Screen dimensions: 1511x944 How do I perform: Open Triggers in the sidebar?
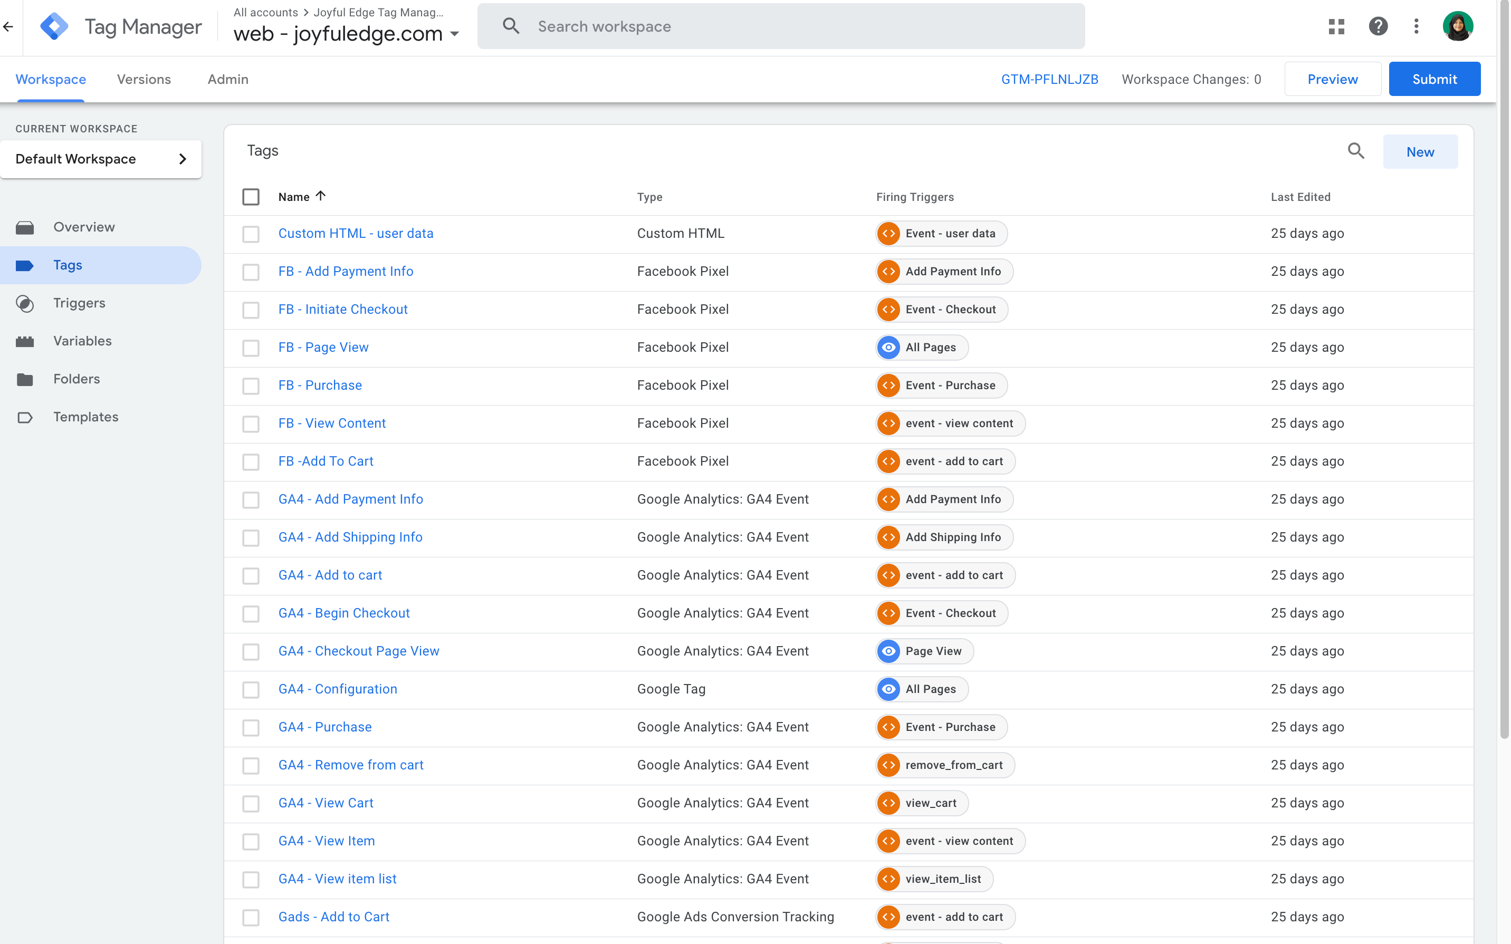(79, 303)
